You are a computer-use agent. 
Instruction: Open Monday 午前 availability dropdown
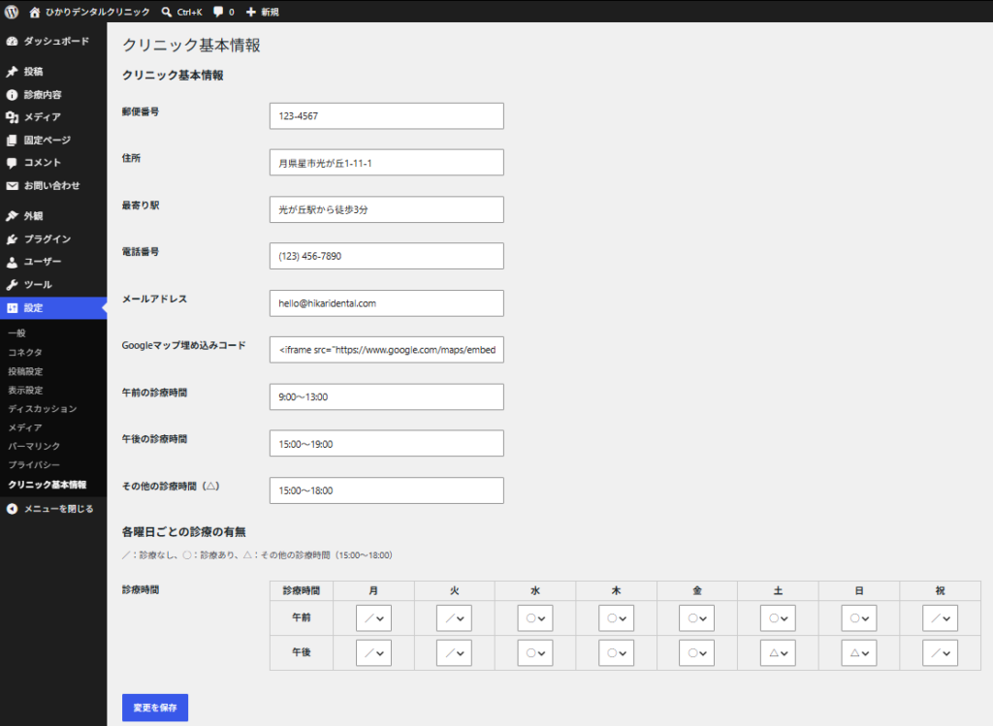[373, 618]
